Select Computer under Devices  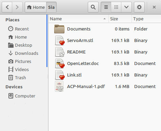tap(22, 96)
